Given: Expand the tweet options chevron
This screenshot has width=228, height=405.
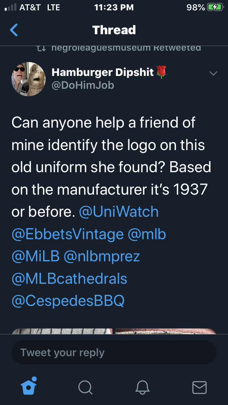Looking at the screenshot, I should pos(213,73).
